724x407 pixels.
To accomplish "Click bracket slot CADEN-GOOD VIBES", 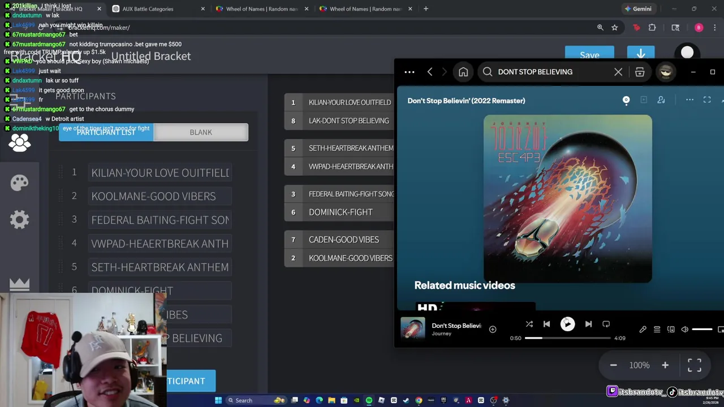I will pos(339,240).
